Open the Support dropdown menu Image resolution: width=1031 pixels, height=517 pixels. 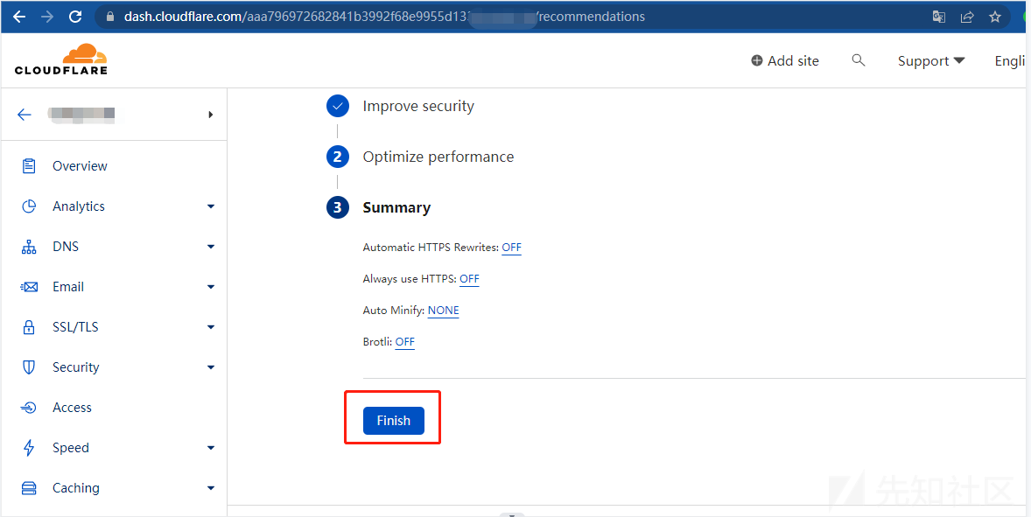(x=931, y=60)
